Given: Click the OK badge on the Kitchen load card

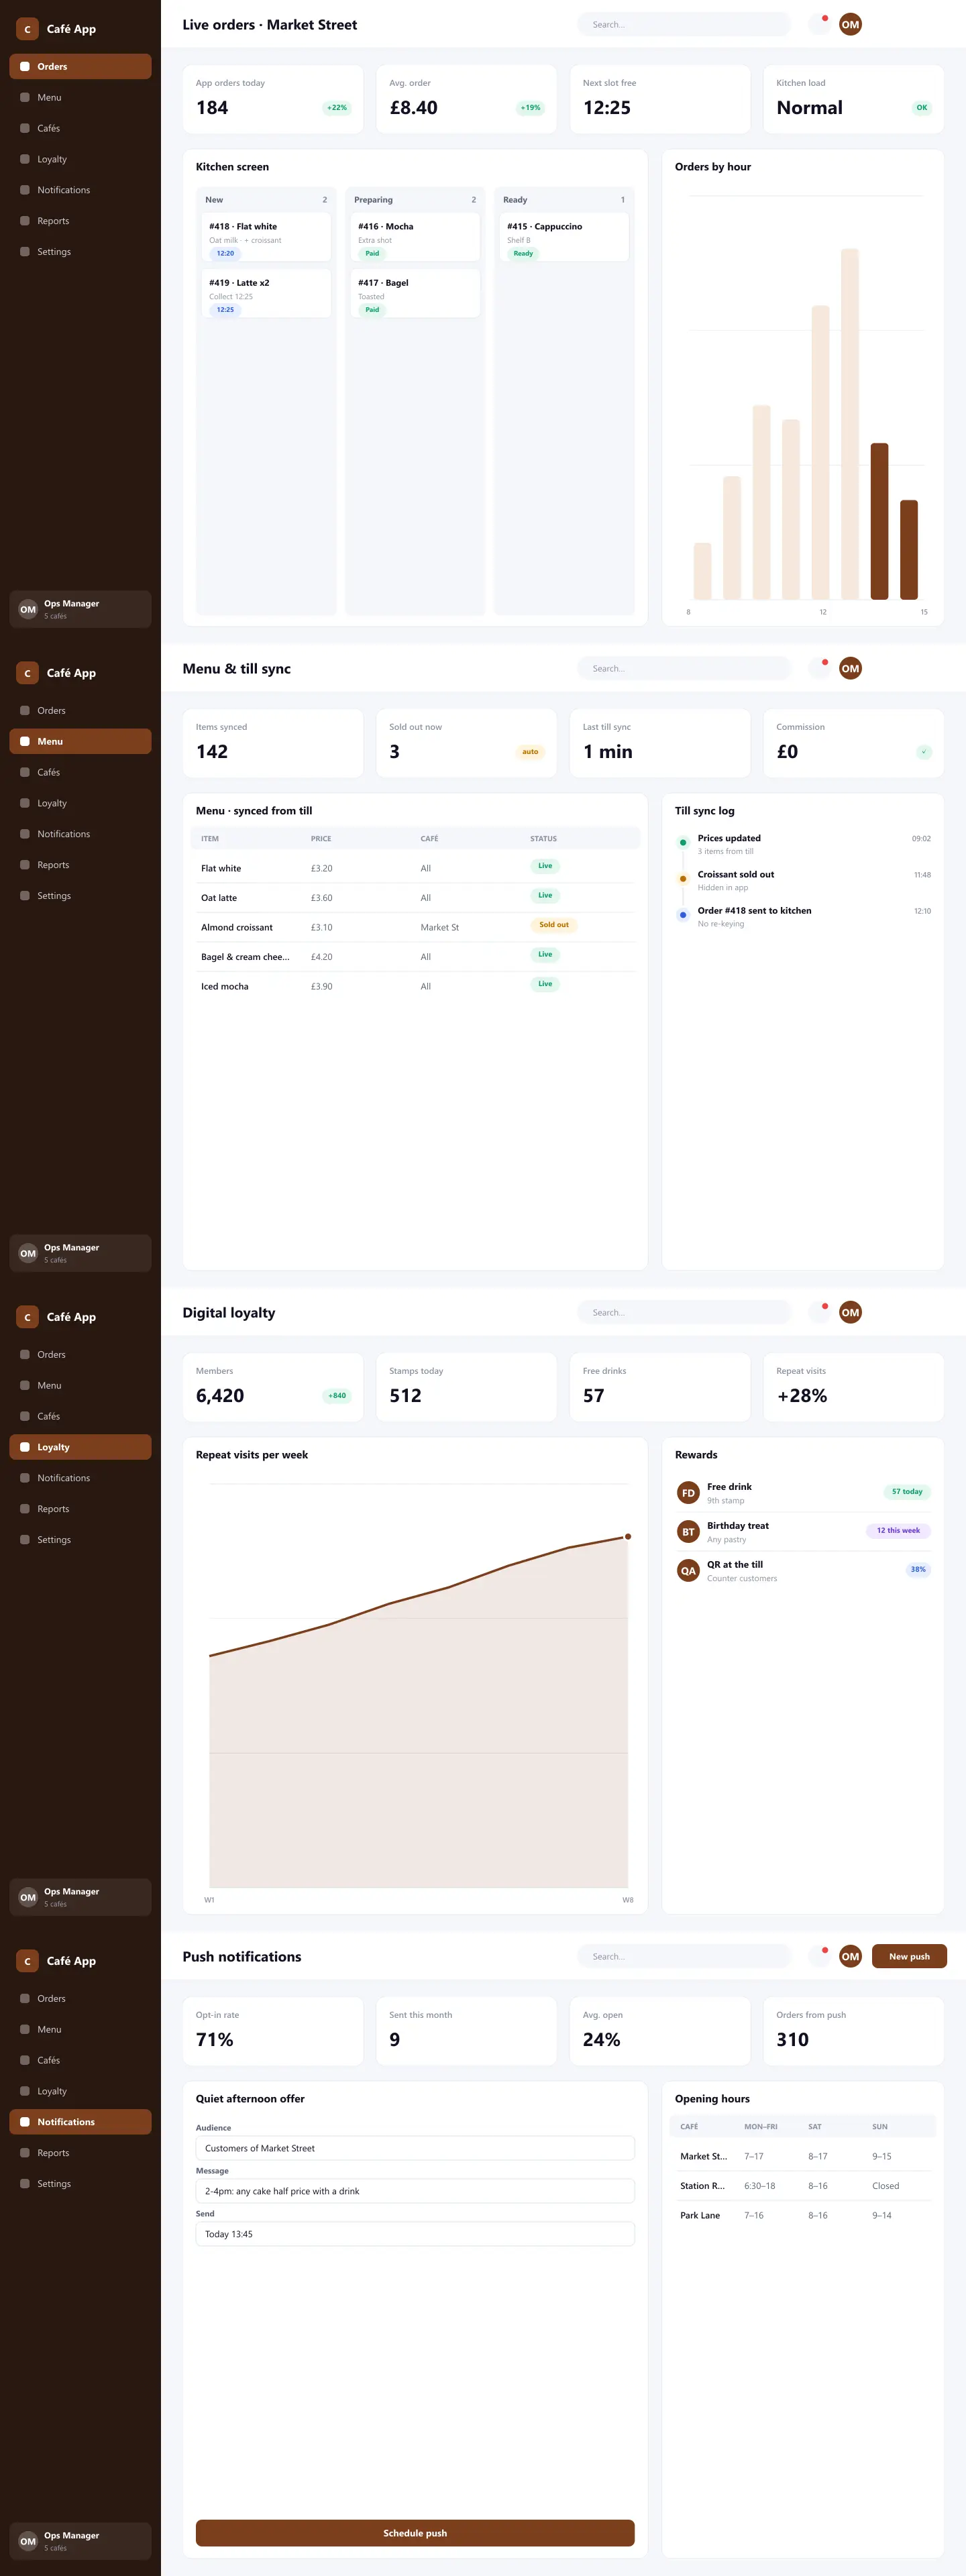Looking at the screenshot, I should 922,108.
